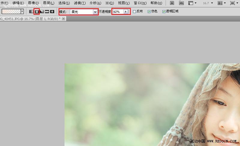The width and height of the screenshot is (240, 146).
Task: Open the 滤镜(T) menu
Action: [79, 3]
